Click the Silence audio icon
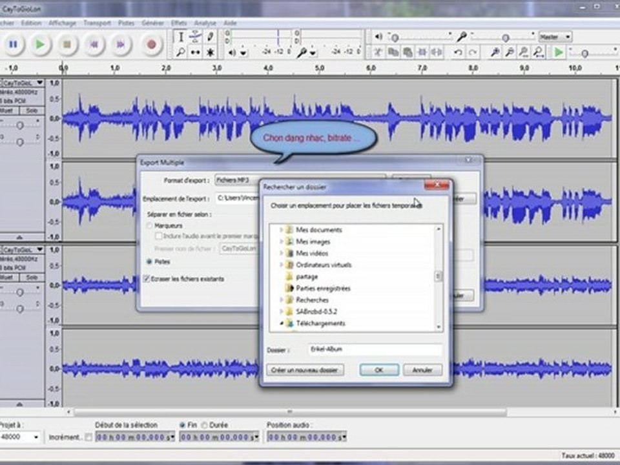 point(437,52)
